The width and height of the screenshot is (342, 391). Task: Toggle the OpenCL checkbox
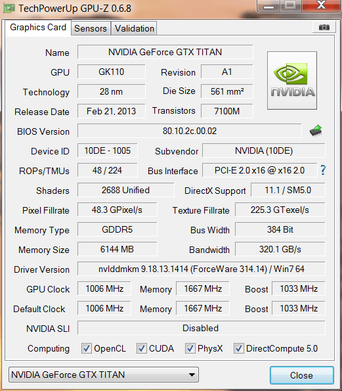[x=87, y=348]
